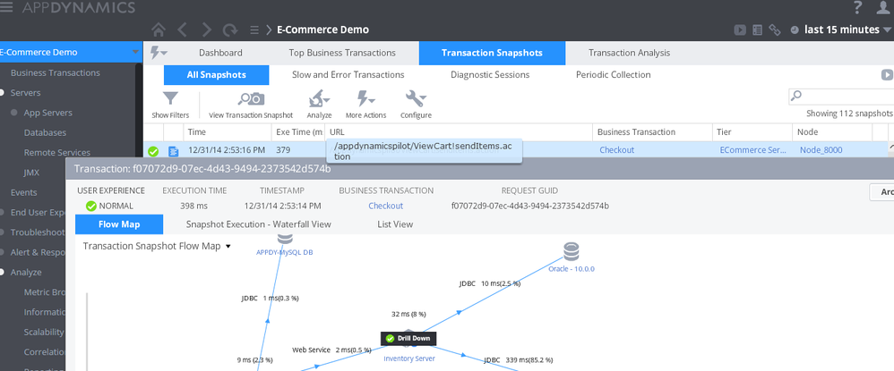Click the help question mark icon
Image resolution: width=894 pixels, height=371 pixels.
pos(858,8)
